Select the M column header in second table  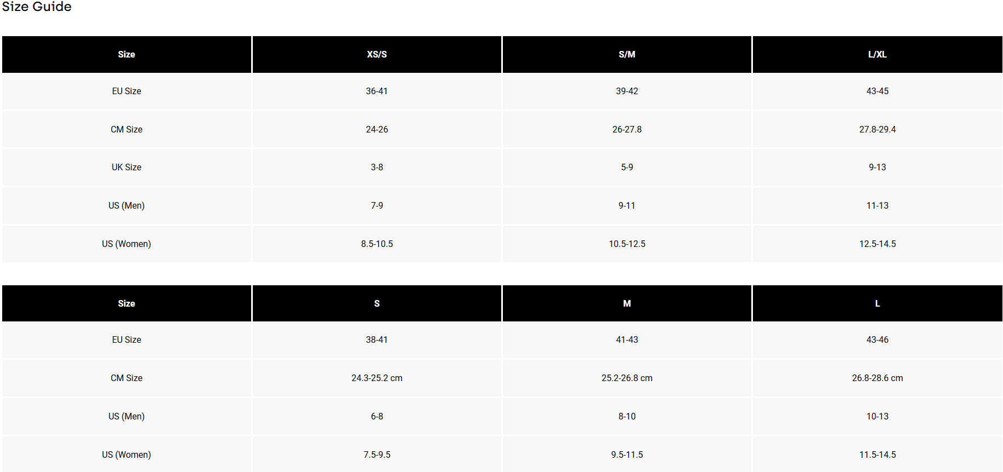pos(627,303)
